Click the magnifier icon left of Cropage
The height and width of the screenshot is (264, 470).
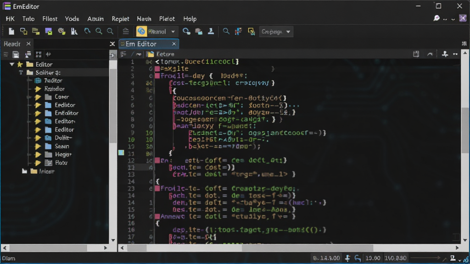(226, 32)
